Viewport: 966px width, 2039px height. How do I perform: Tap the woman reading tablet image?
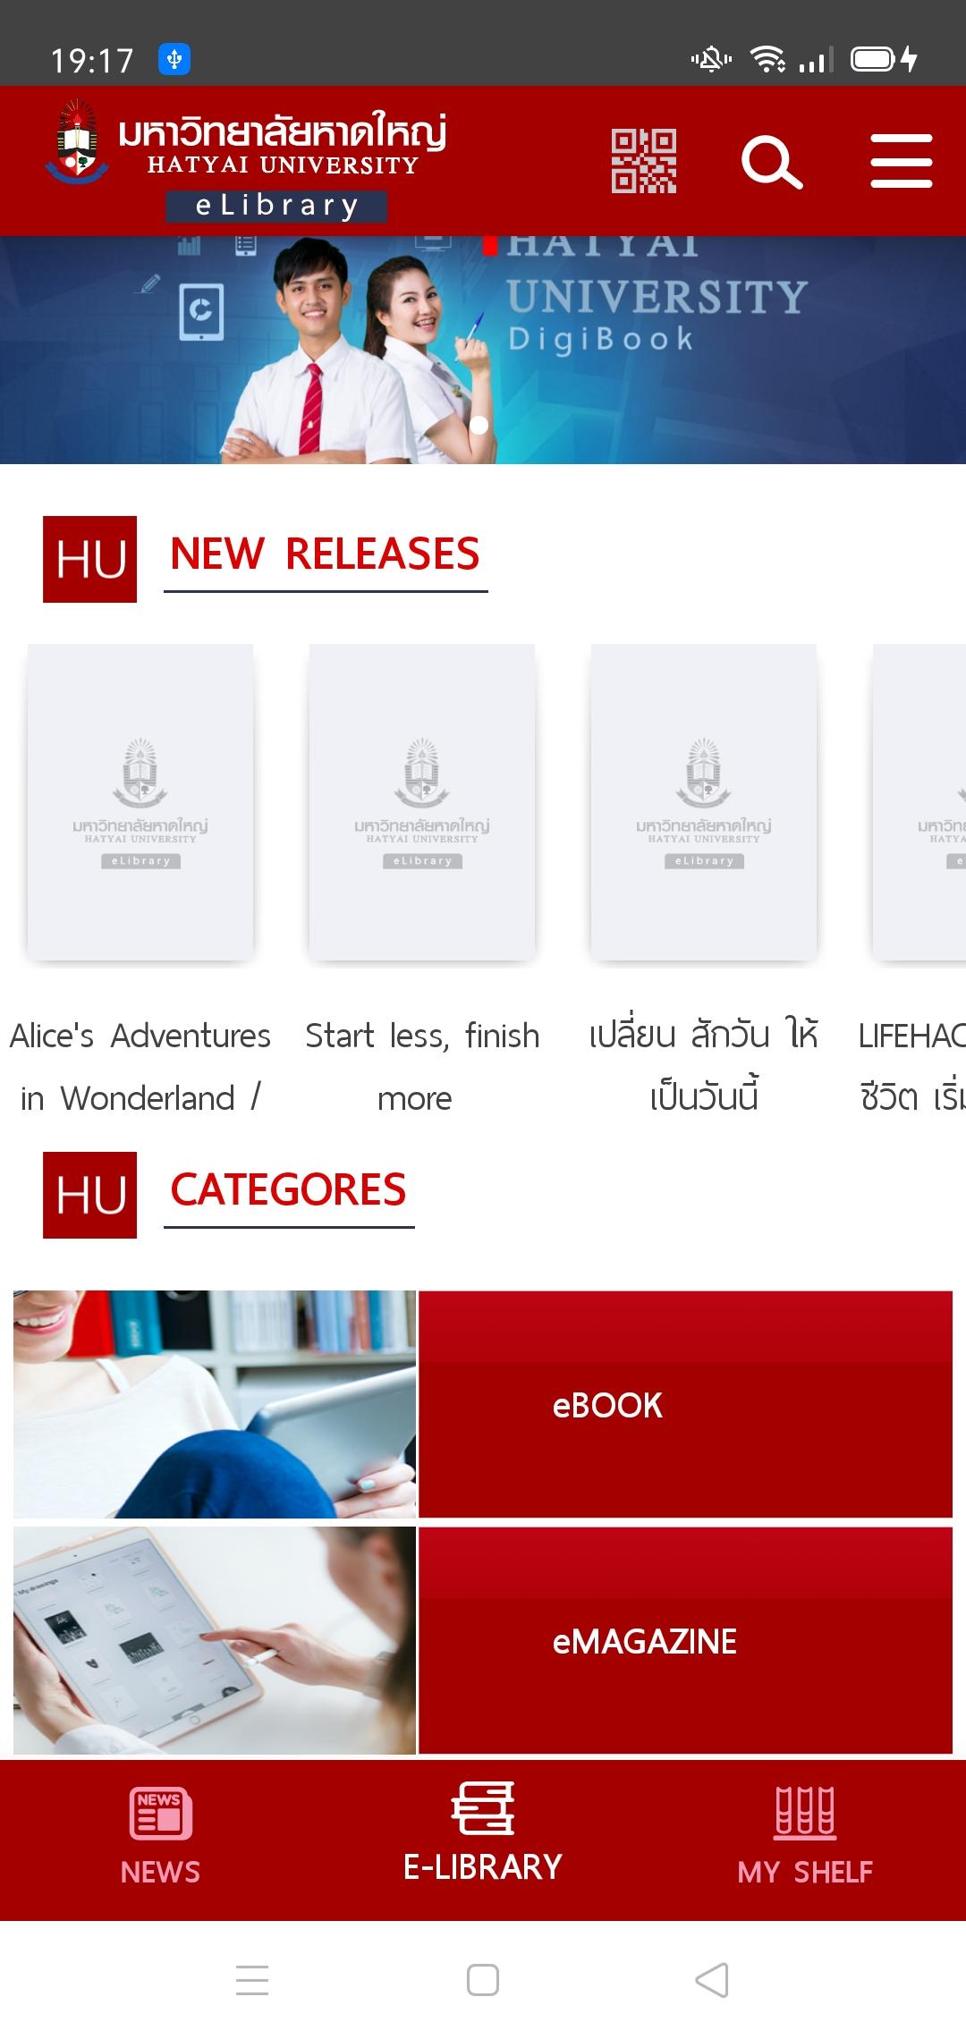215,1404
